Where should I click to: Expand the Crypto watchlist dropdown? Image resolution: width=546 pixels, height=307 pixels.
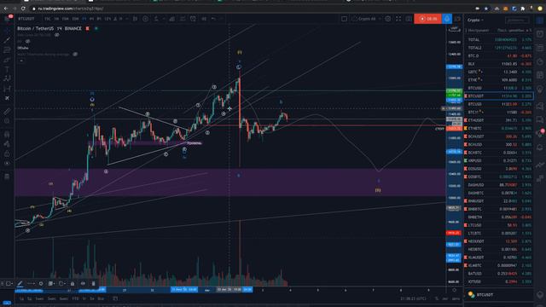tap(476, 20)
